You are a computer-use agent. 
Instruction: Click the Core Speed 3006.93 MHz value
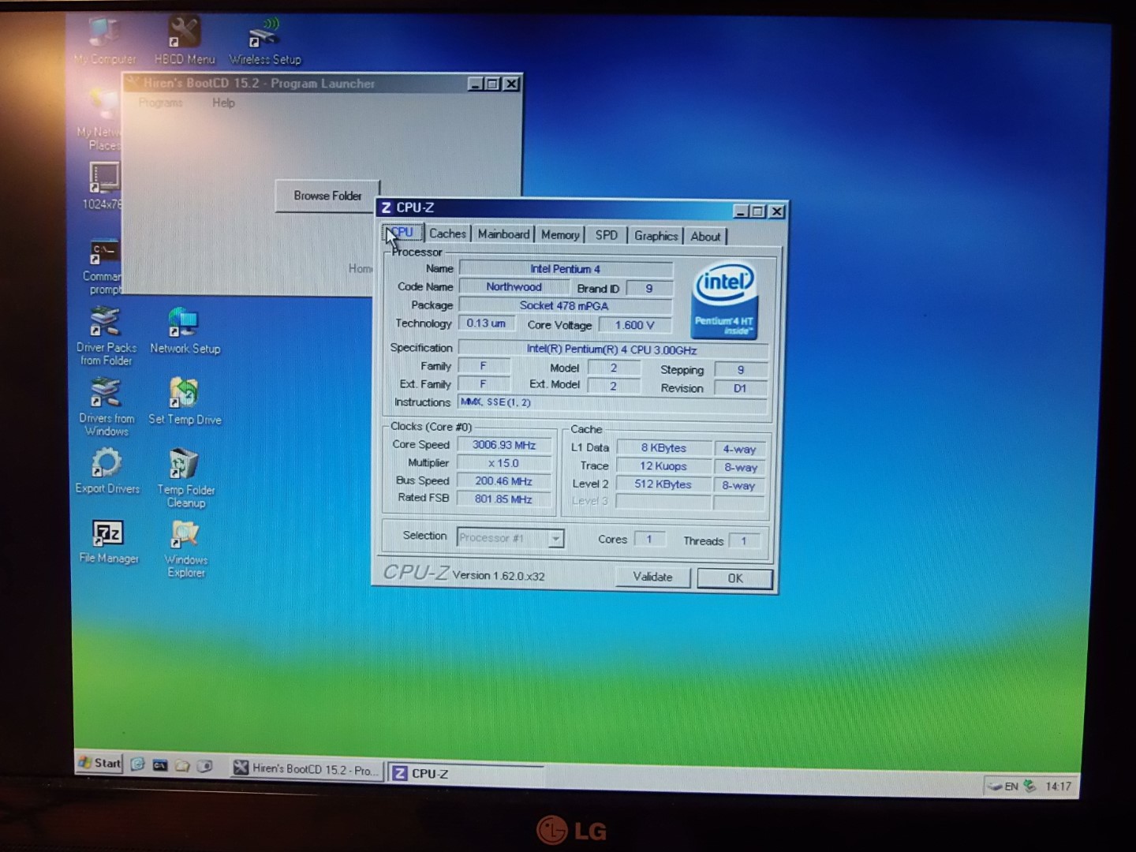pos(503,445)
